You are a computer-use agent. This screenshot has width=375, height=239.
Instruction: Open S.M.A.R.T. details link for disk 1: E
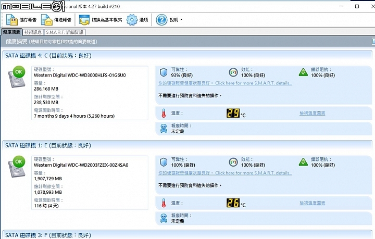pos(225,173)
